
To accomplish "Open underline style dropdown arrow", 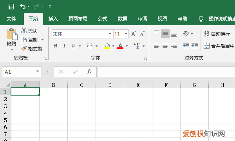I will (80, 46).
